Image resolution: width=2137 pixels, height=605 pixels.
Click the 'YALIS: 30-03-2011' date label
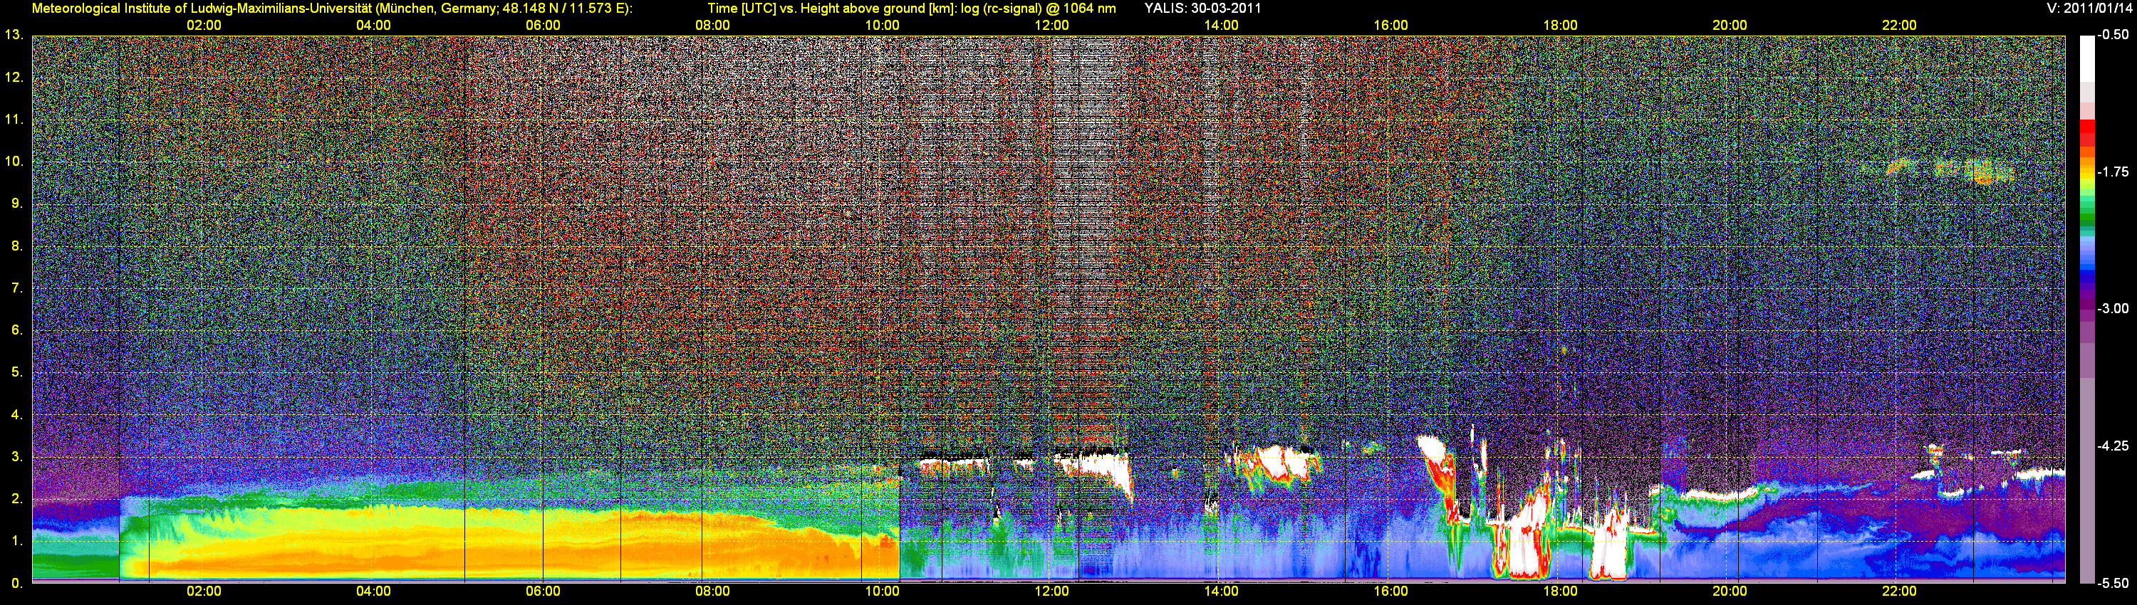(1203, 9)
